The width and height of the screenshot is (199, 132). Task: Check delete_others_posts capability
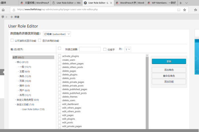point(59,67)
